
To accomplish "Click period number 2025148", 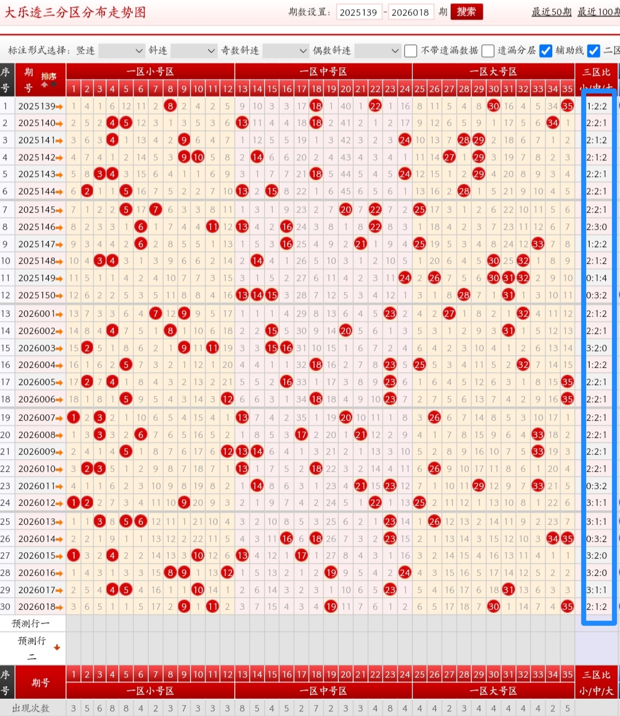I will click(x=36, y=261).
